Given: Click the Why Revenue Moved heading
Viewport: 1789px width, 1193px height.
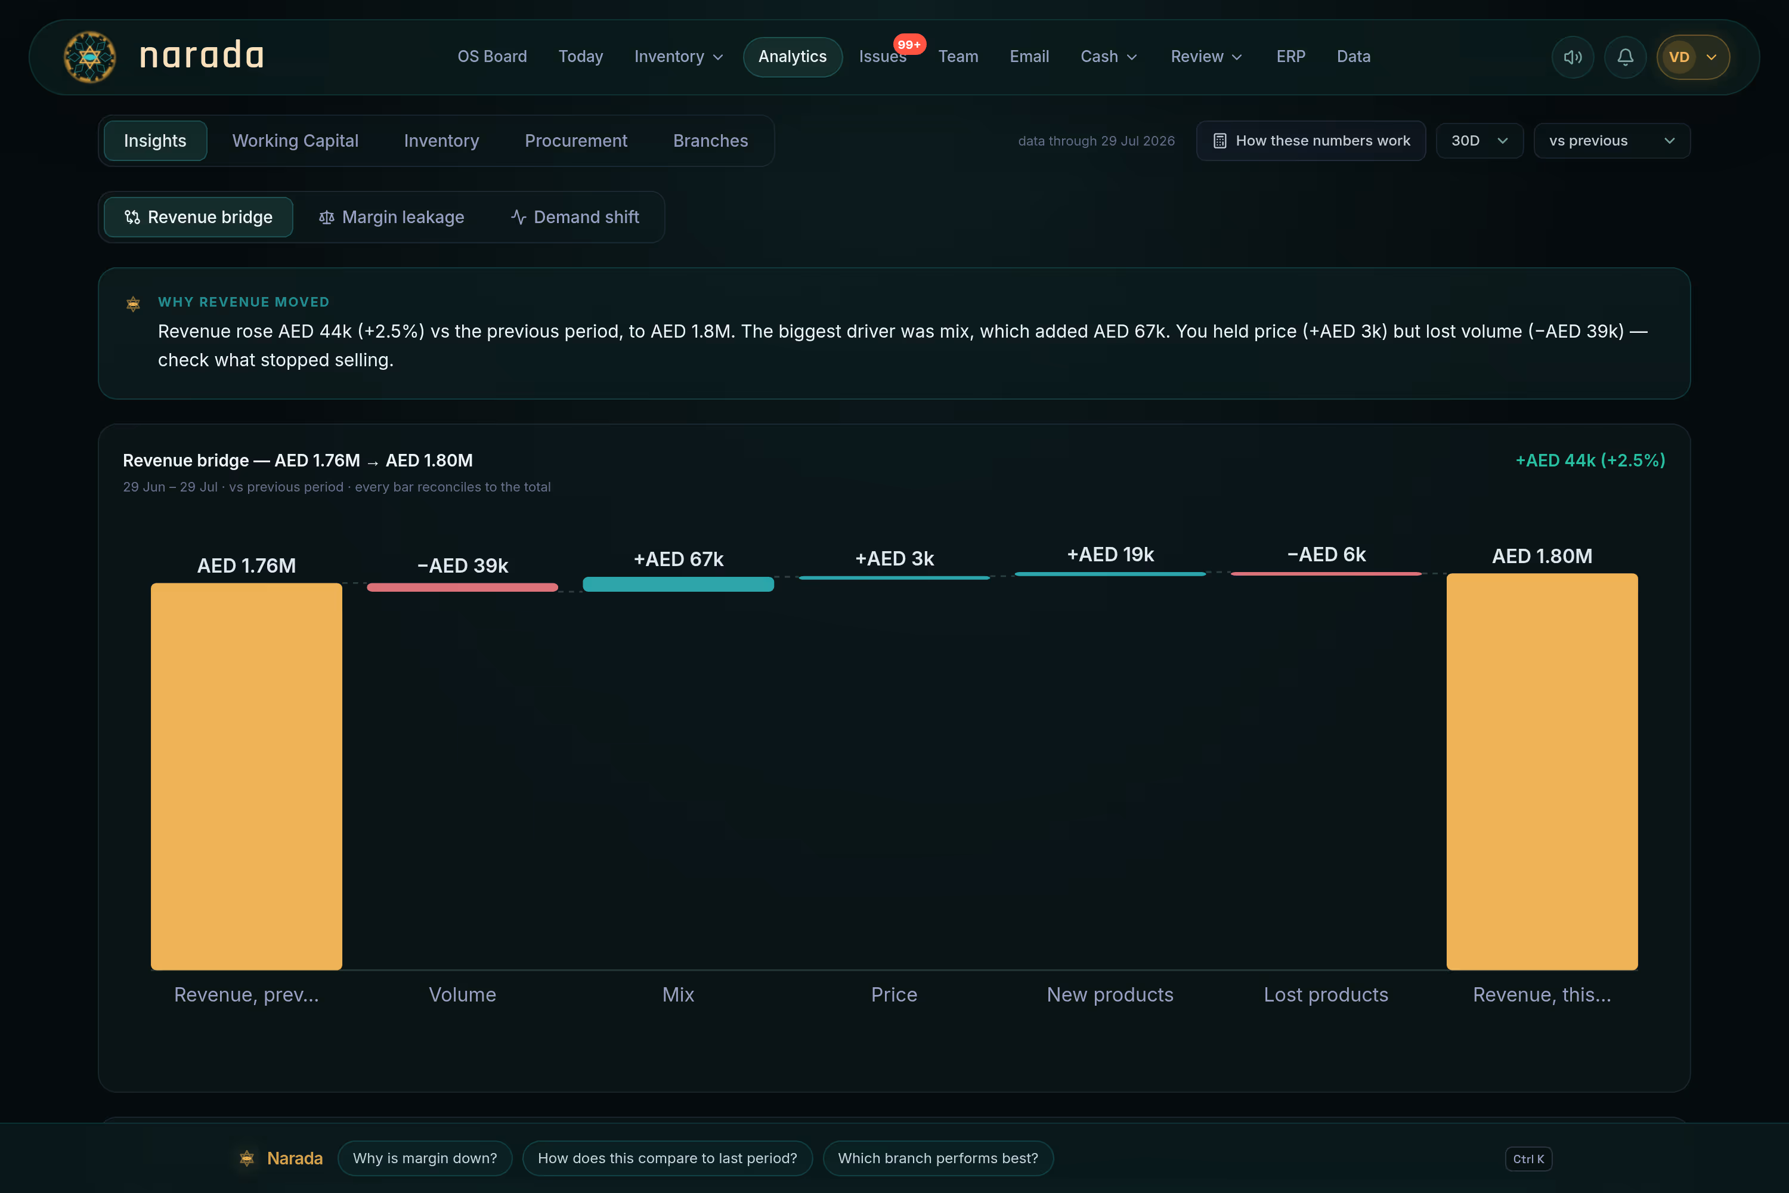Looking at the screenshot, I should [x=243, y=302].
